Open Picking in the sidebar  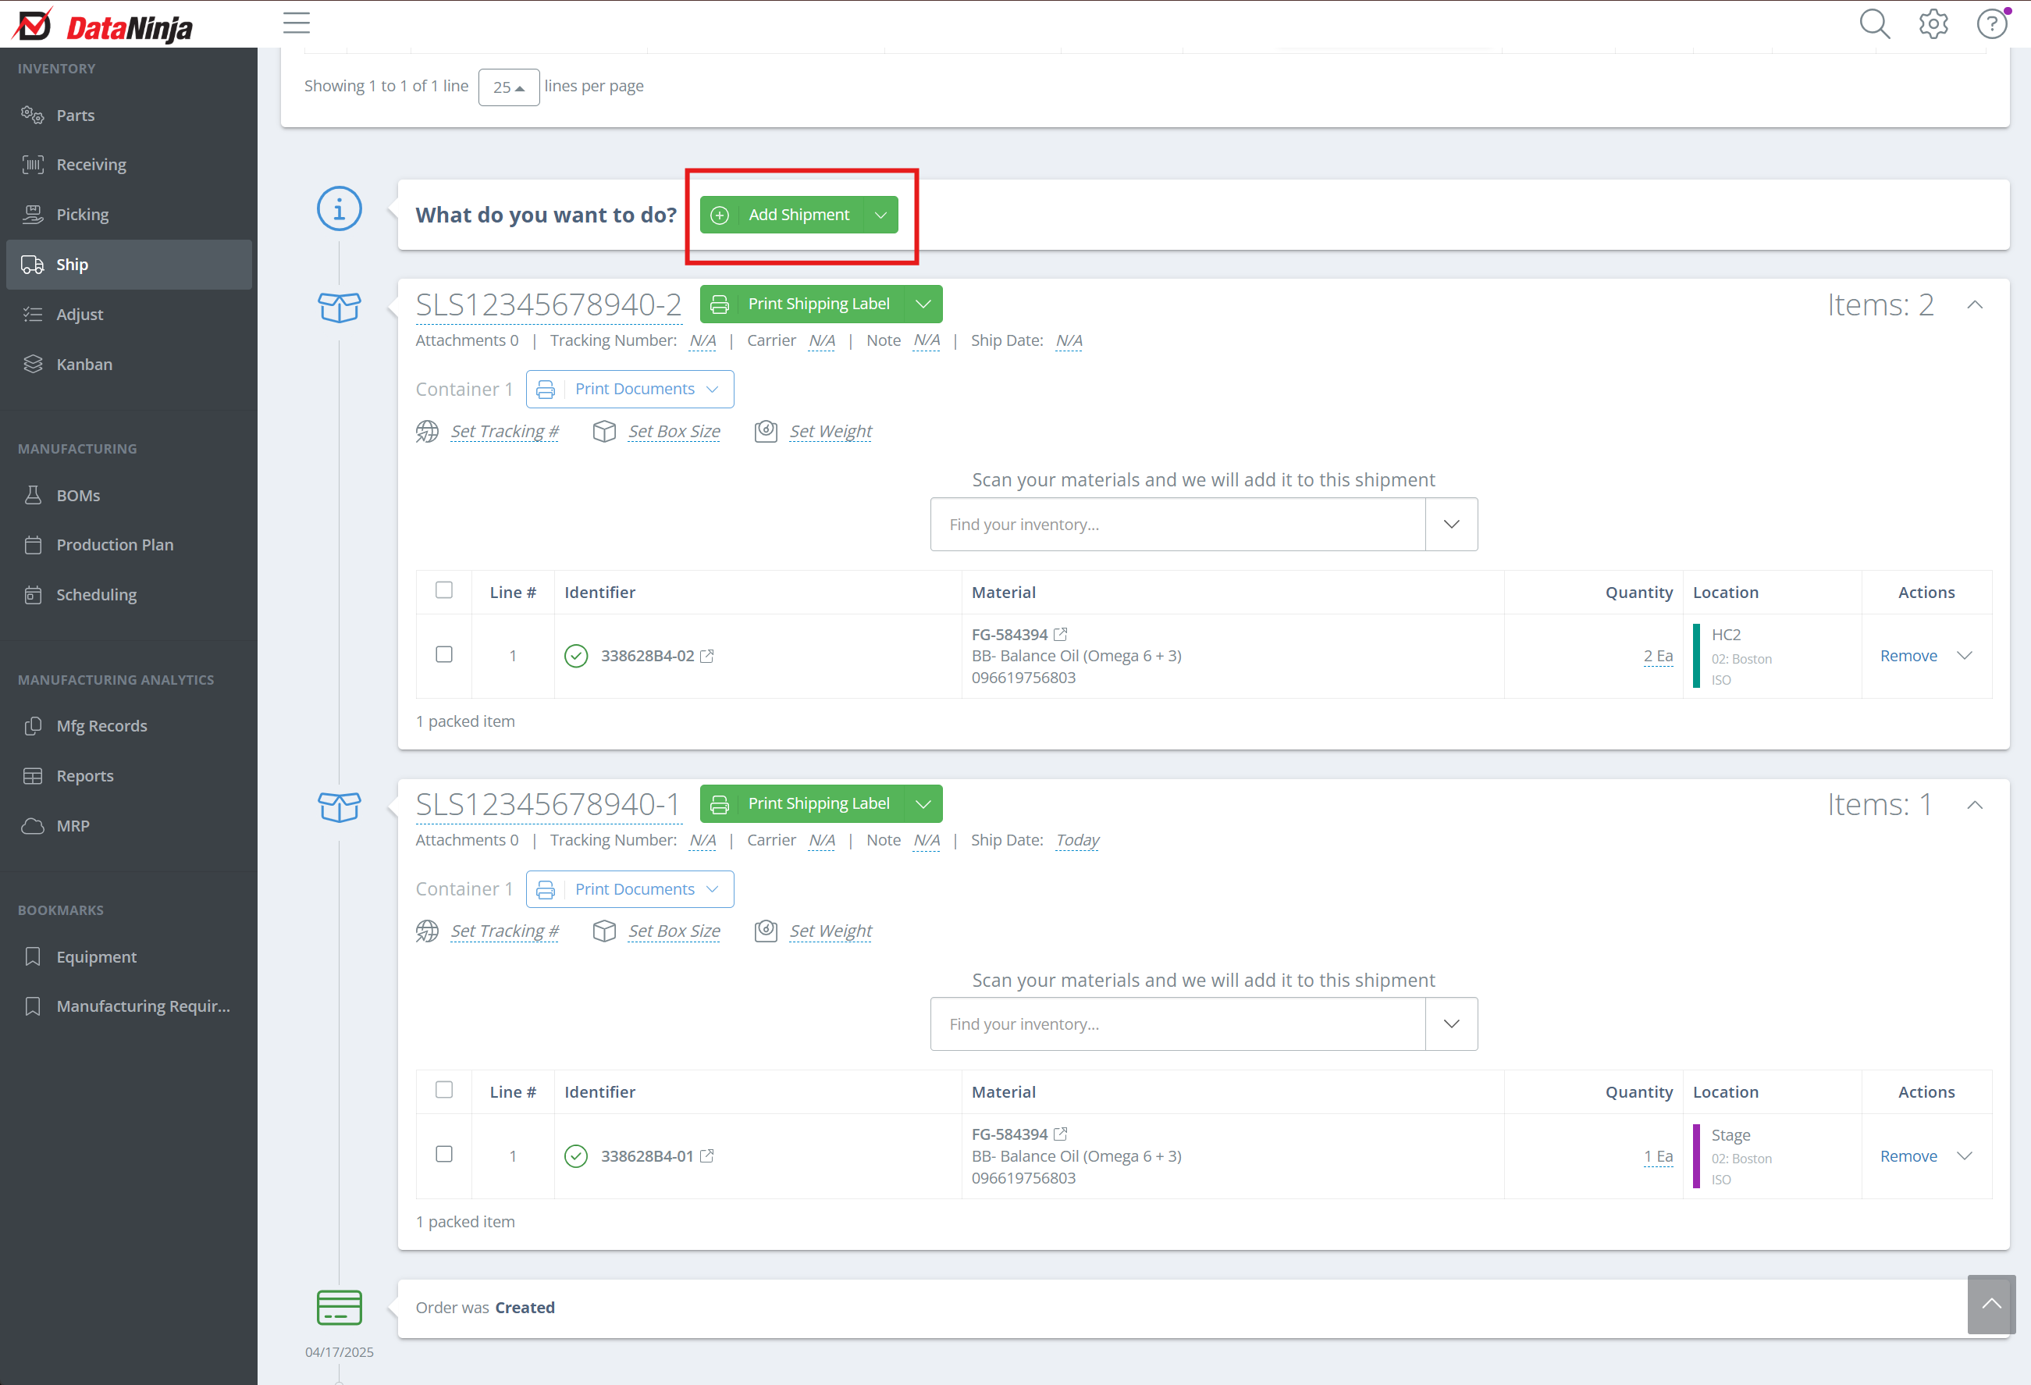pyautogui.click(x=82, y=214)
